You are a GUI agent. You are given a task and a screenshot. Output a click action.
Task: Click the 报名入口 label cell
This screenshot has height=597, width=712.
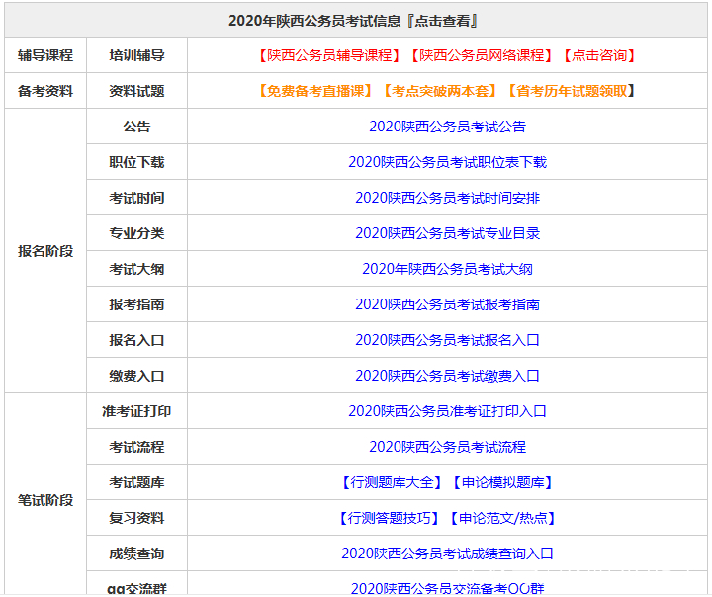tap(136, 340)
